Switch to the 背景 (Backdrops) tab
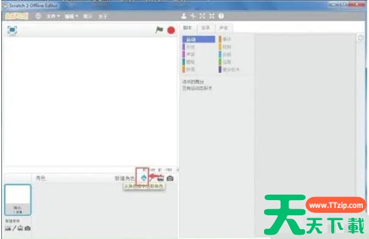This screenshot has height=239, width=369. [206, 28]
